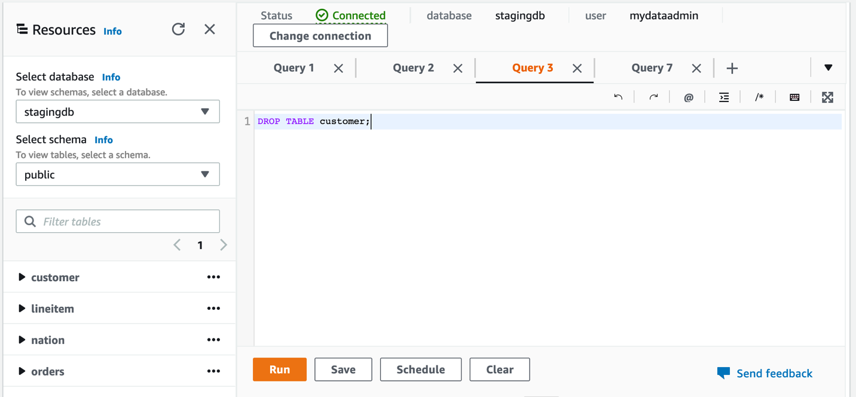Click the indent code icon
The width and height of the screenshot is (856, 397).
click(724, 97)
